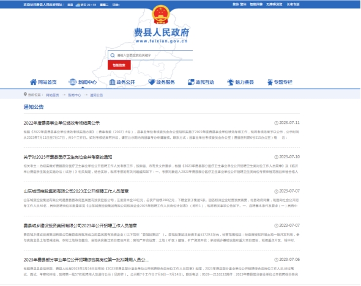361x286 pixels.
Task: Click the star icon for 专题专栏
Action: point(270,82)
